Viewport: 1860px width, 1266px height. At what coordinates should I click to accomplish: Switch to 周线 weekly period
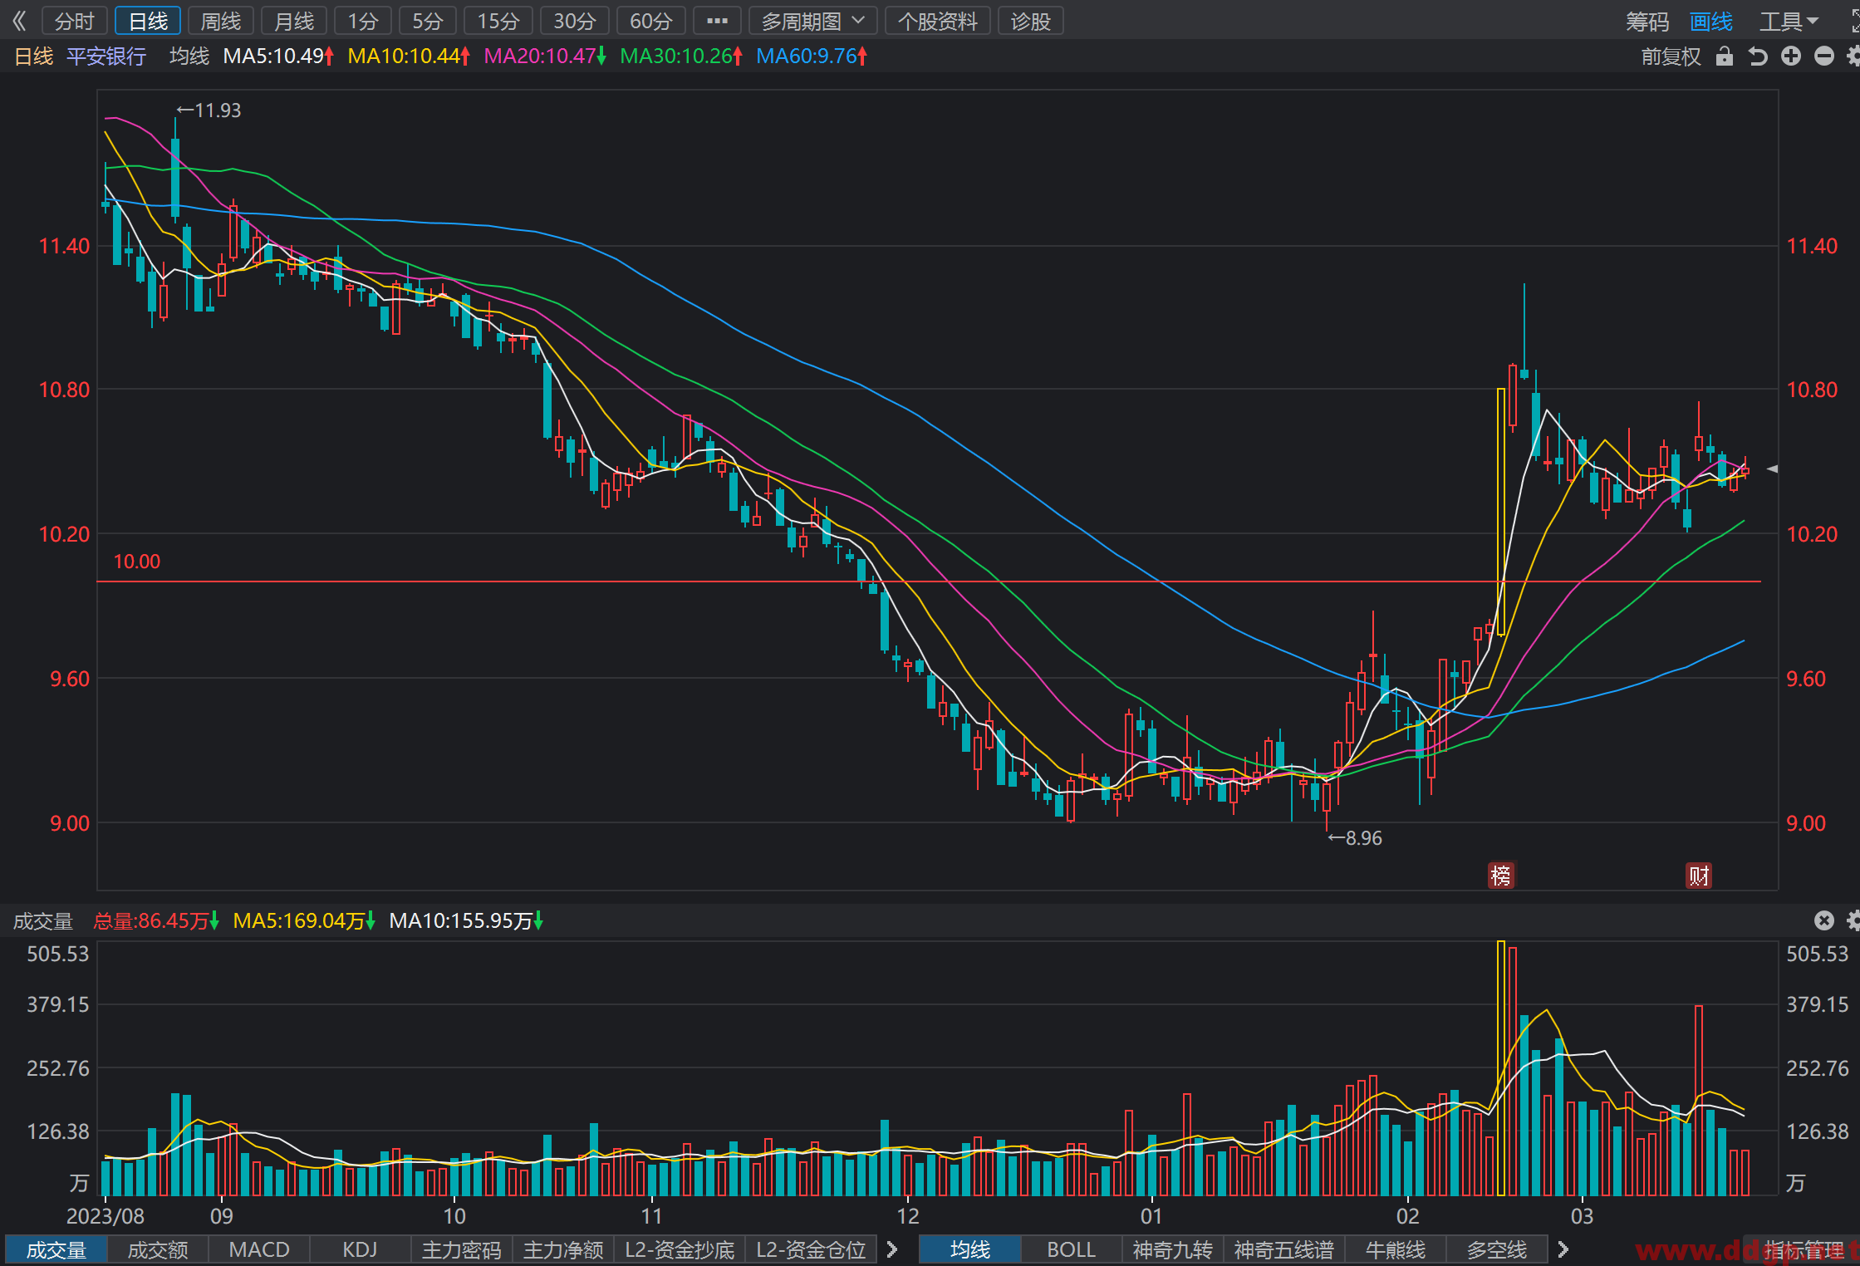pos(221,21)
